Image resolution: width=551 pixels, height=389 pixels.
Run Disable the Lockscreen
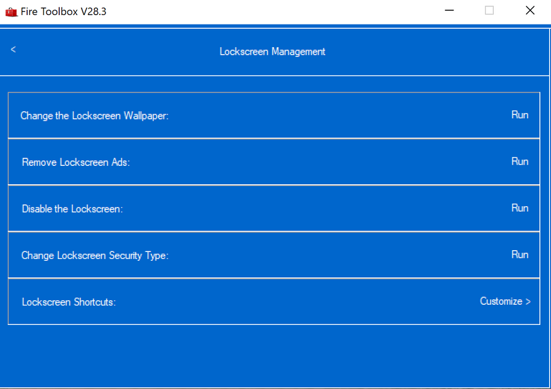tap(520, 208)
